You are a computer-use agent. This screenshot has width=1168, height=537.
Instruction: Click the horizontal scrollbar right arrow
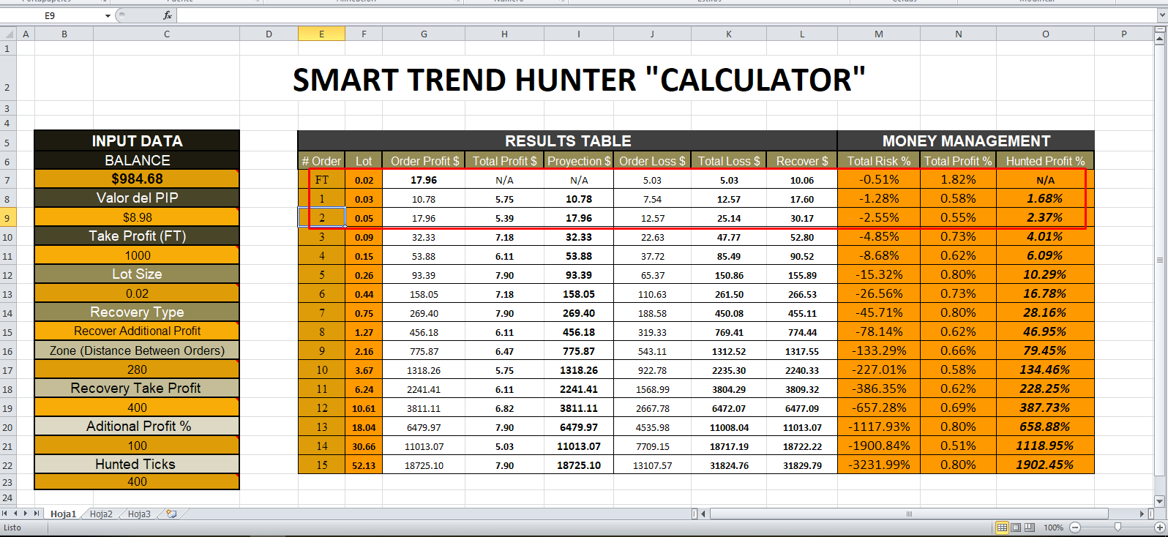pyautogui.click(x=1142, y=514)
